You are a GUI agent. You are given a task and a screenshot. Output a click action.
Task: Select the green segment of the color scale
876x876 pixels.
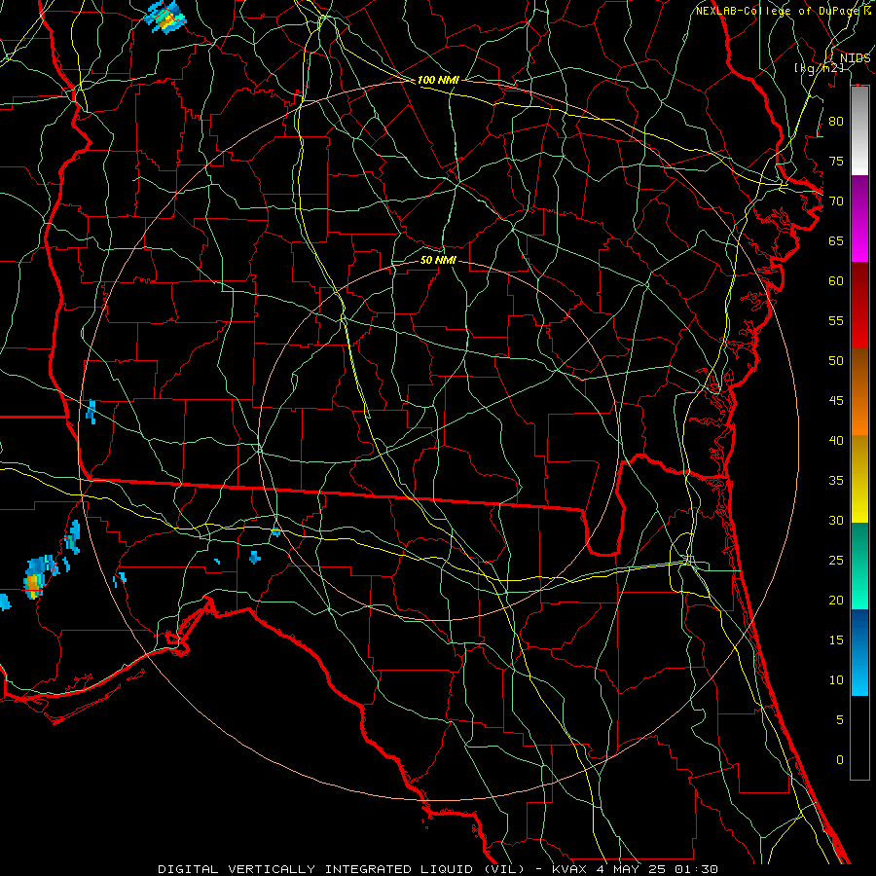[859, 566]
